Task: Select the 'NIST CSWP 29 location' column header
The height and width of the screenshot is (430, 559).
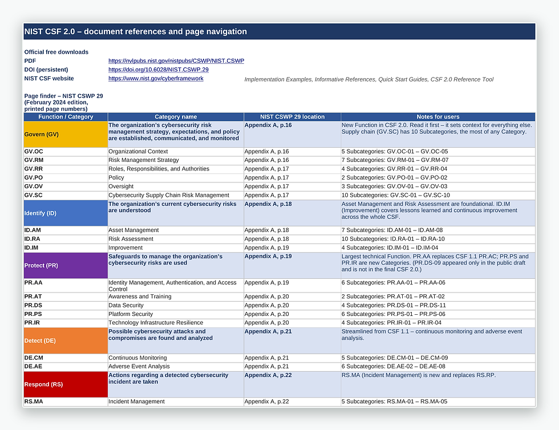Action: [292, 116]
